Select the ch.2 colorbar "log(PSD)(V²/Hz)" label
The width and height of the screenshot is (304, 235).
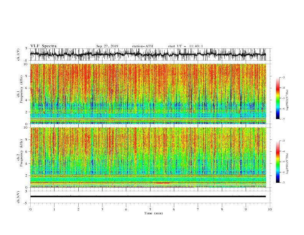(x=287, y=164)
